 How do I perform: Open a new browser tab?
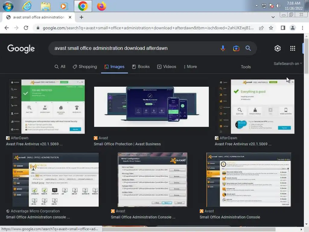coord(81,17)
